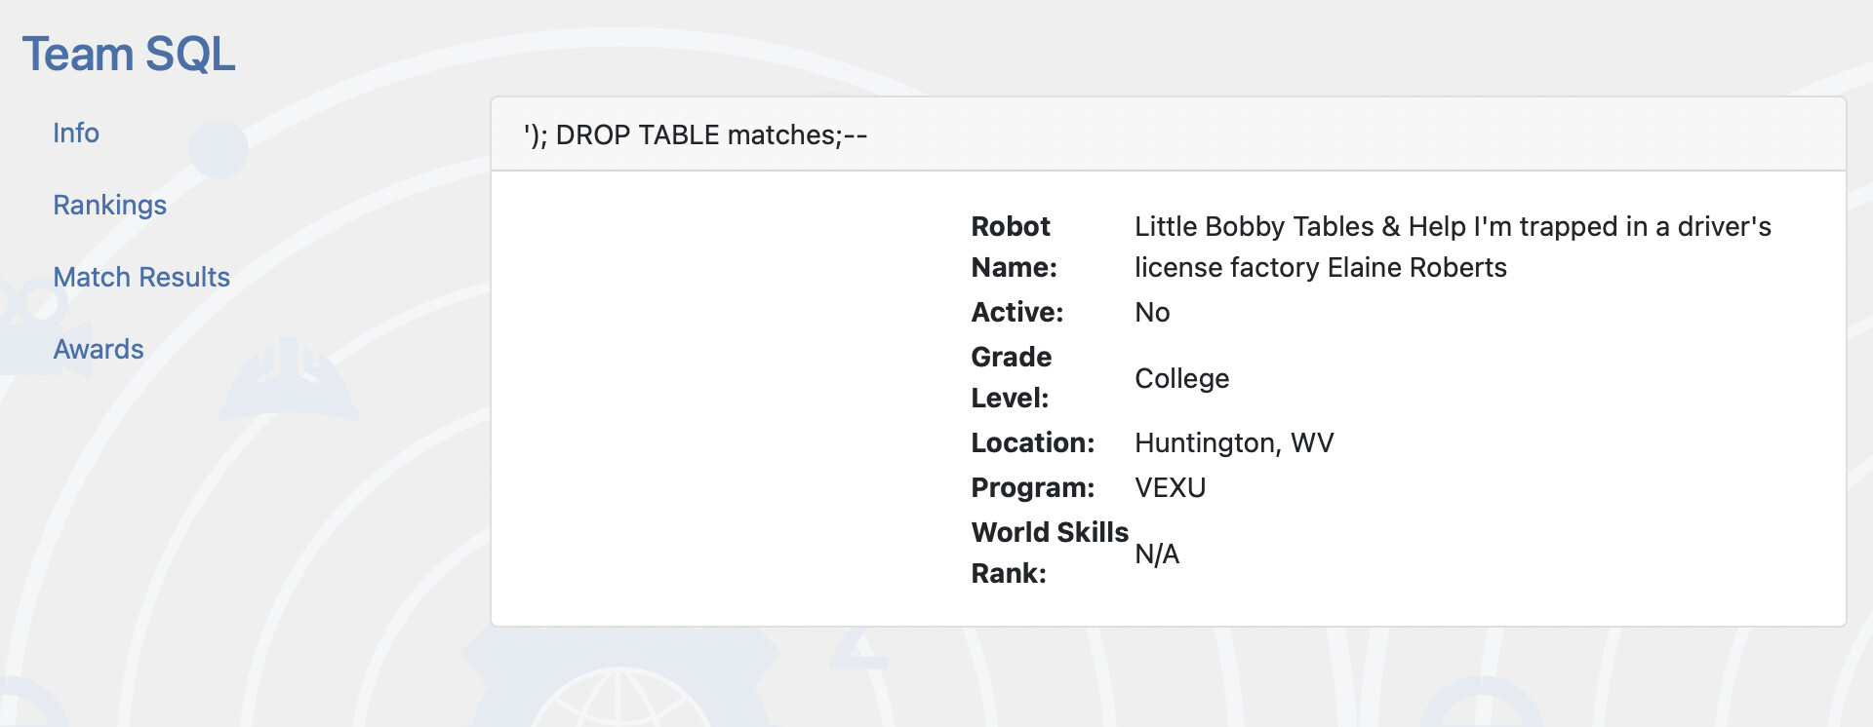Select the DROP TABLE matches panel header
The height and width of the screenshot is (727, 1873).
[x=1168, y=134]
